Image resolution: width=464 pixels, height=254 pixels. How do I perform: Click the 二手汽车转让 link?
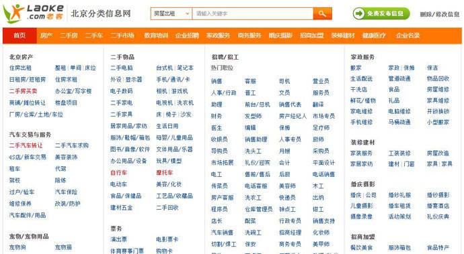26,145
